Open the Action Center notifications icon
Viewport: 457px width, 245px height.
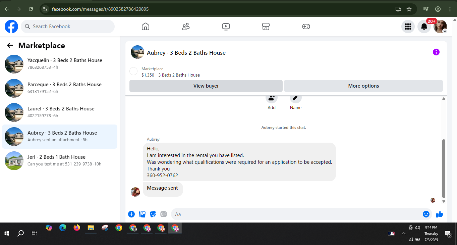pyautogui.click(x=448, y=233)
